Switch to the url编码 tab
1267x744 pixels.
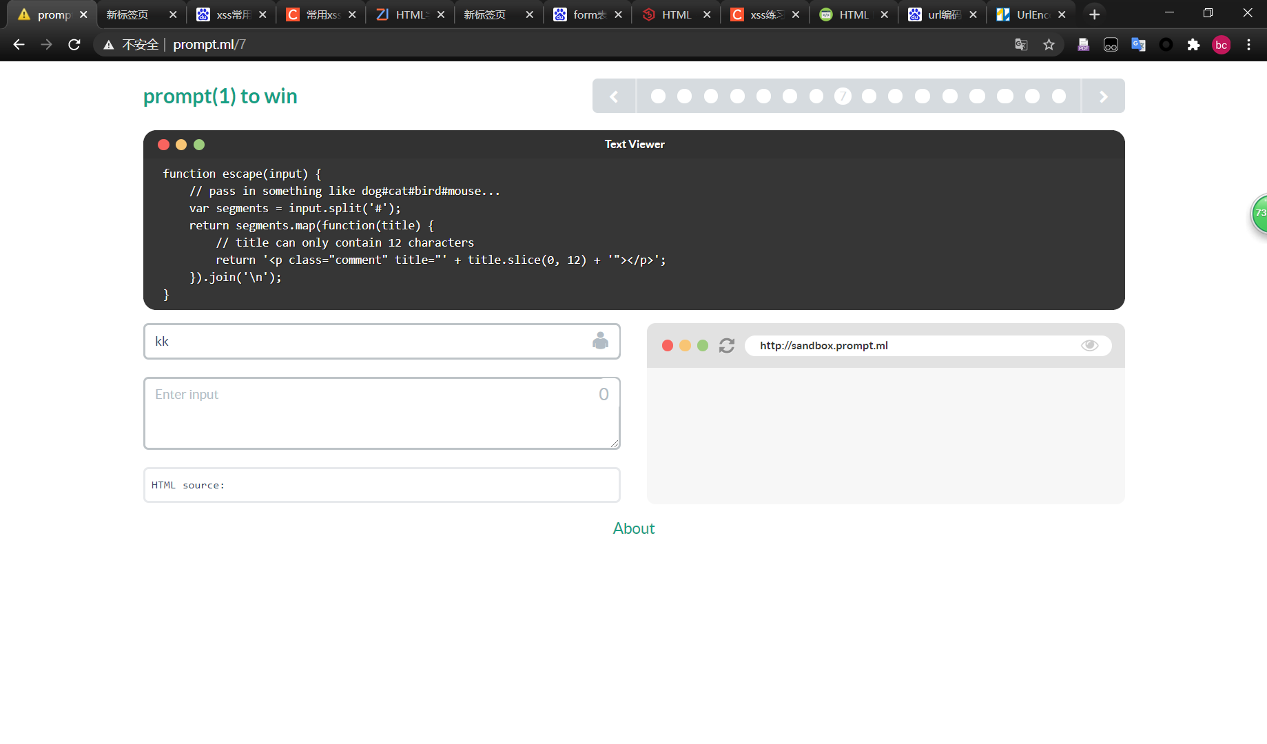point(944,14)
